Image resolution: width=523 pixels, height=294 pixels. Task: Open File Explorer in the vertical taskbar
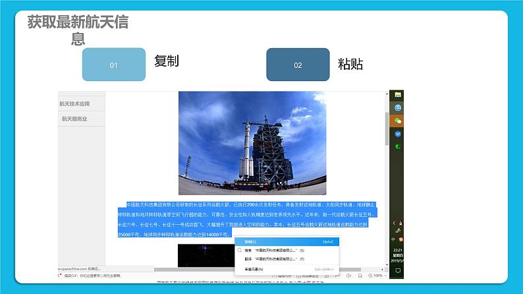[398, 95]
